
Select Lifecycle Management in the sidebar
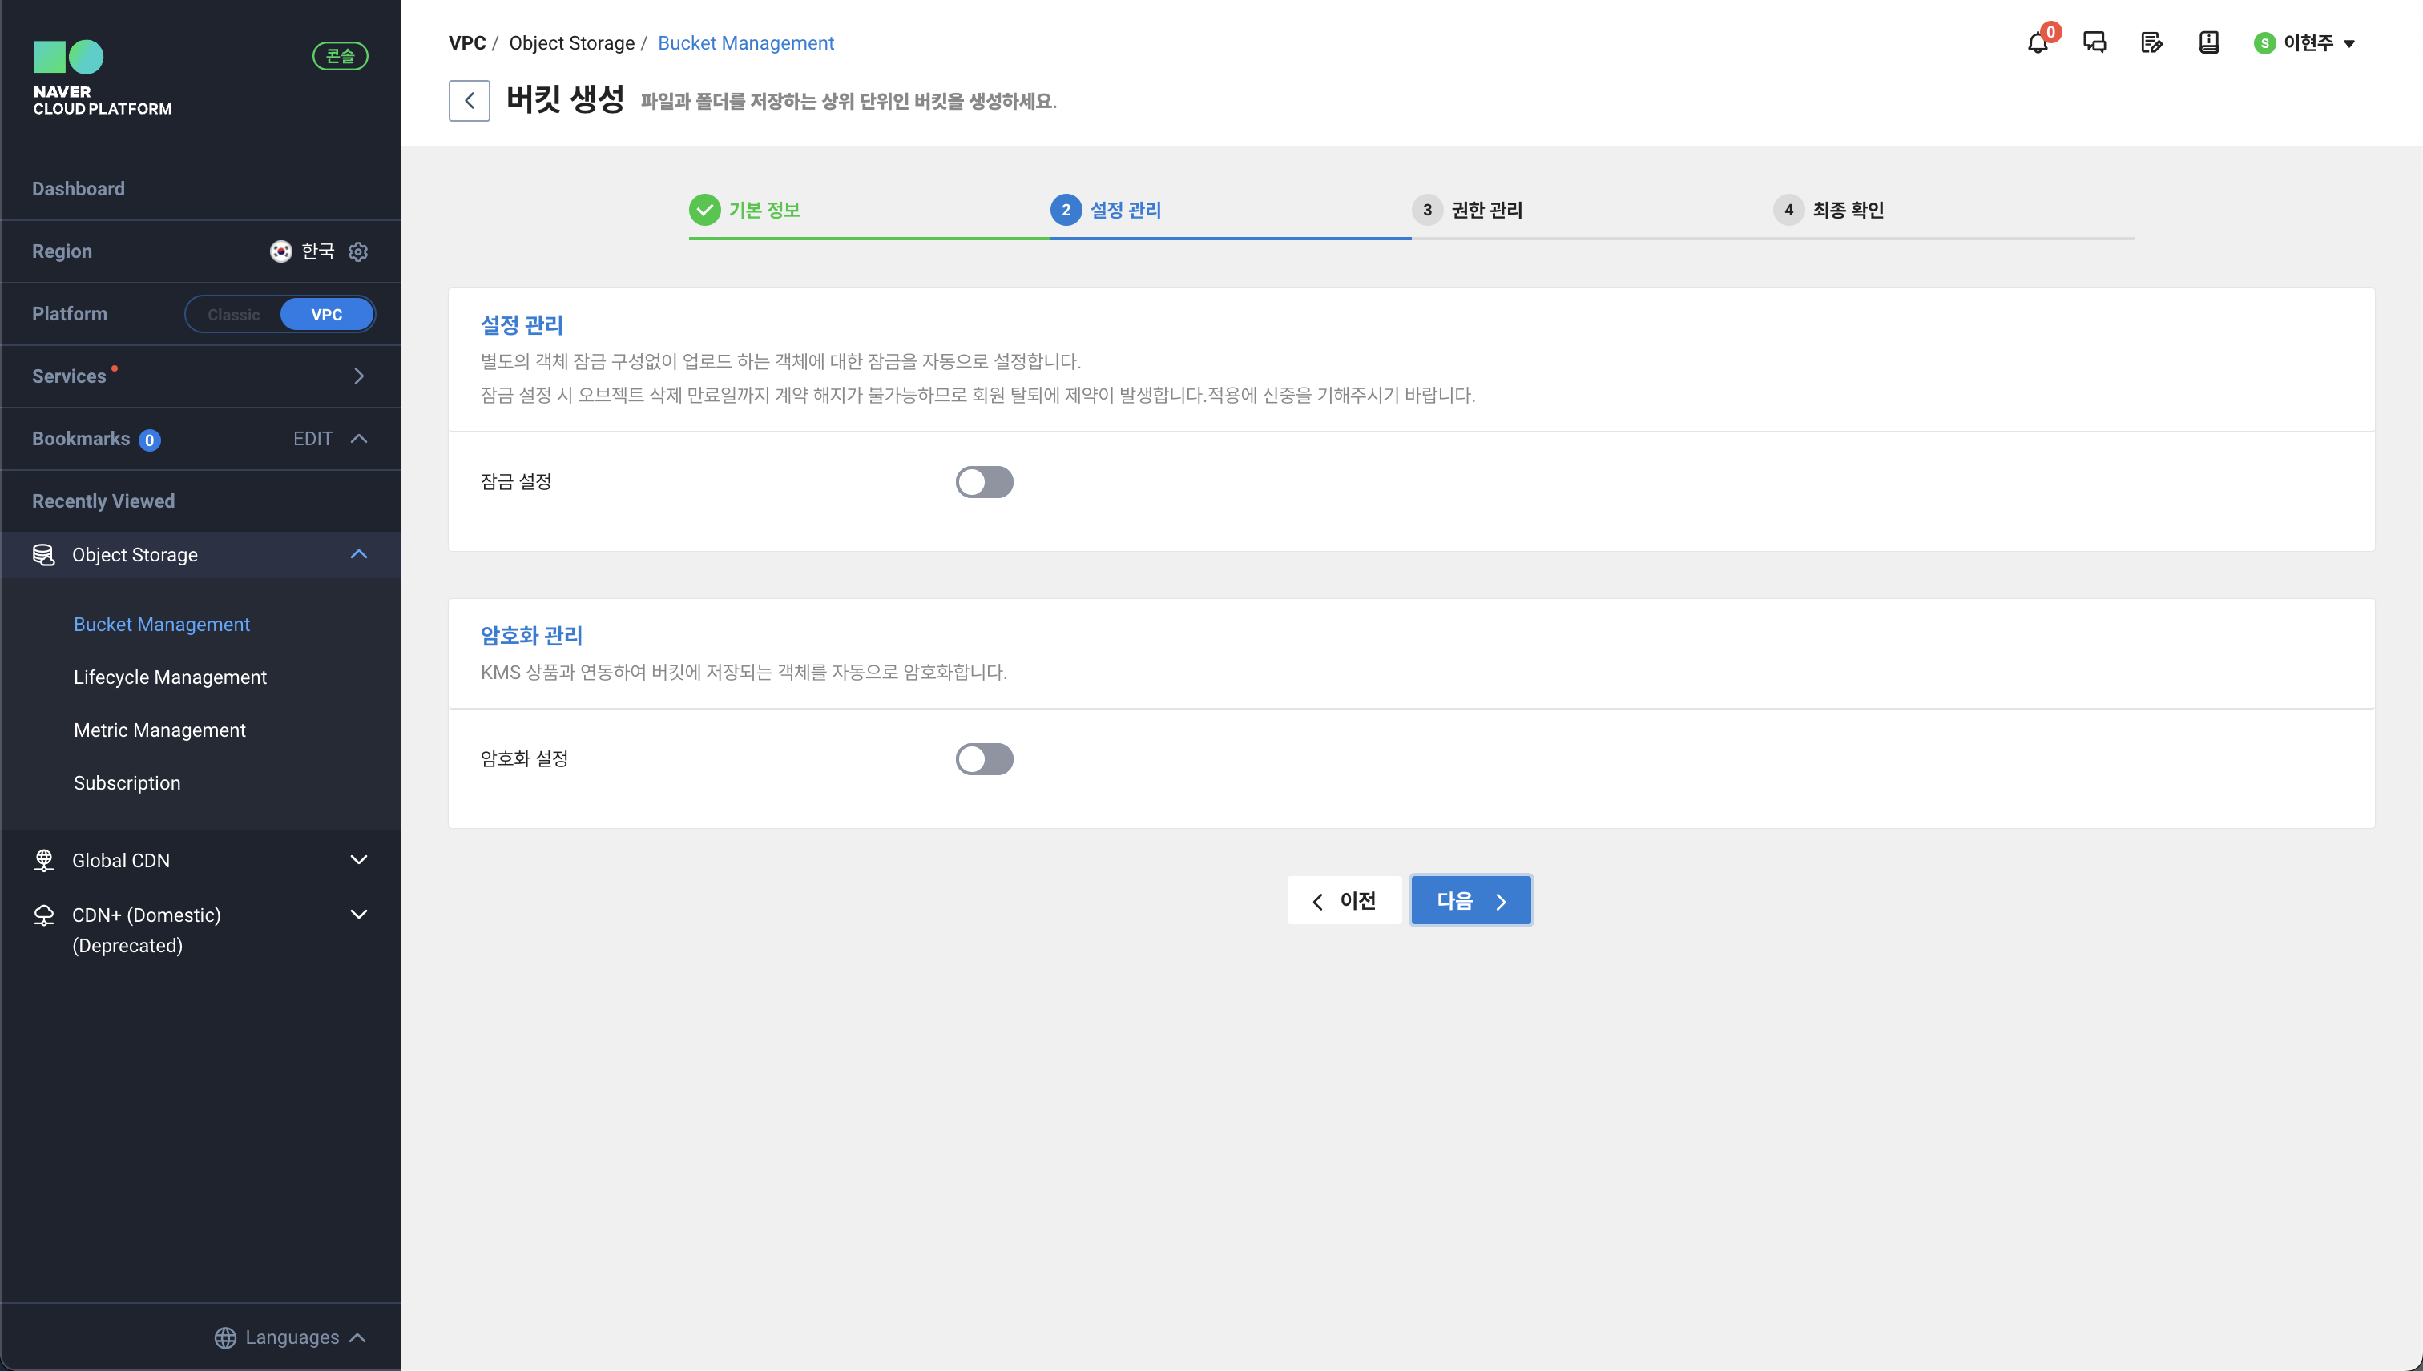click(171, 677)
